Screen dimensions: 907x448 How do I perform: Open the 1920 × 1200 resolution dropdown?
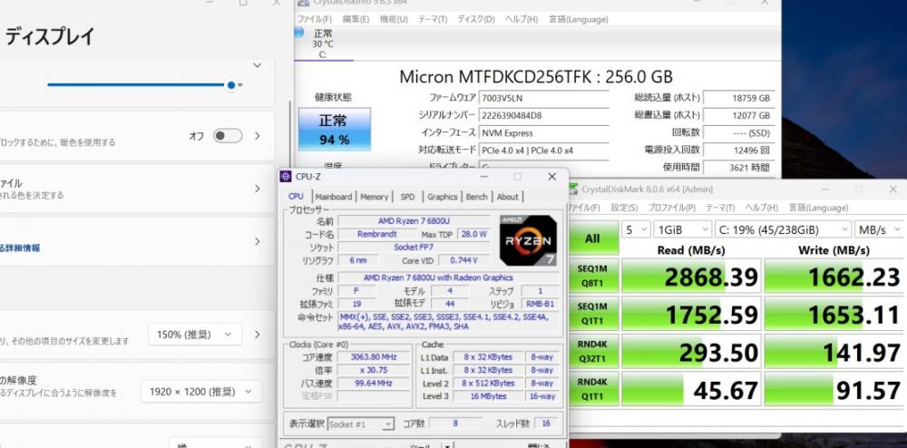(200, 392)
